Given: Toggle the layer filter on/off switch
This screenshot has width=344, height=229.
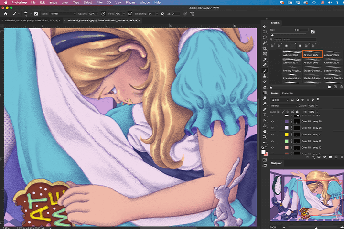Looking at the screenshot, I should 318,100.
